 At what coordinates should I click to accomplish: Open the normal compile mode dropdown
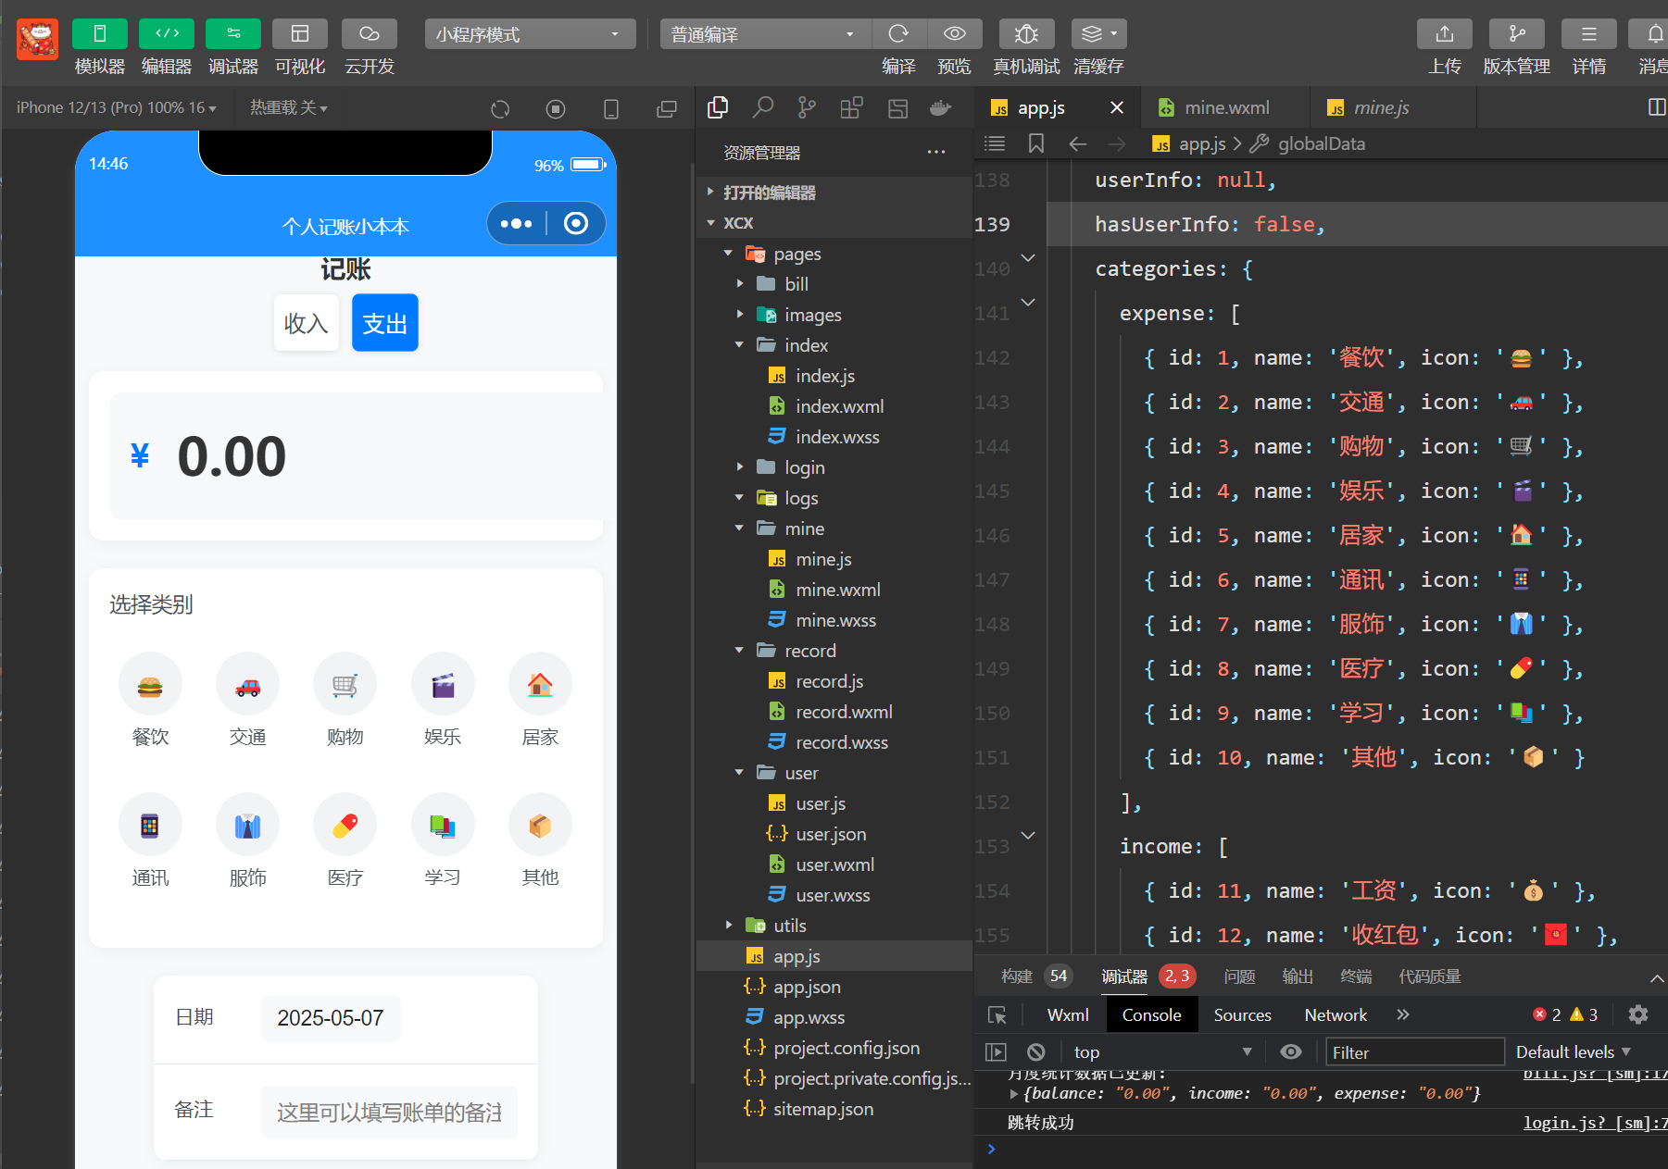[765, 34]
